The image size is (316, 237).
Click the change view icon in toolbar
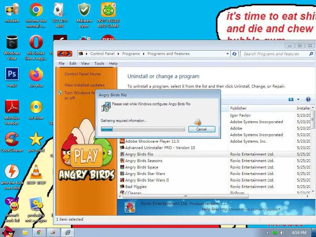click(291, 99)
